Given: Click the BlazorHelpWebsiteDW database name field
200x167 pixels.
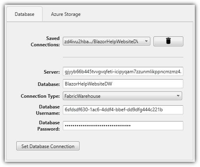Looking at the screenshot, I should [123, 84].
